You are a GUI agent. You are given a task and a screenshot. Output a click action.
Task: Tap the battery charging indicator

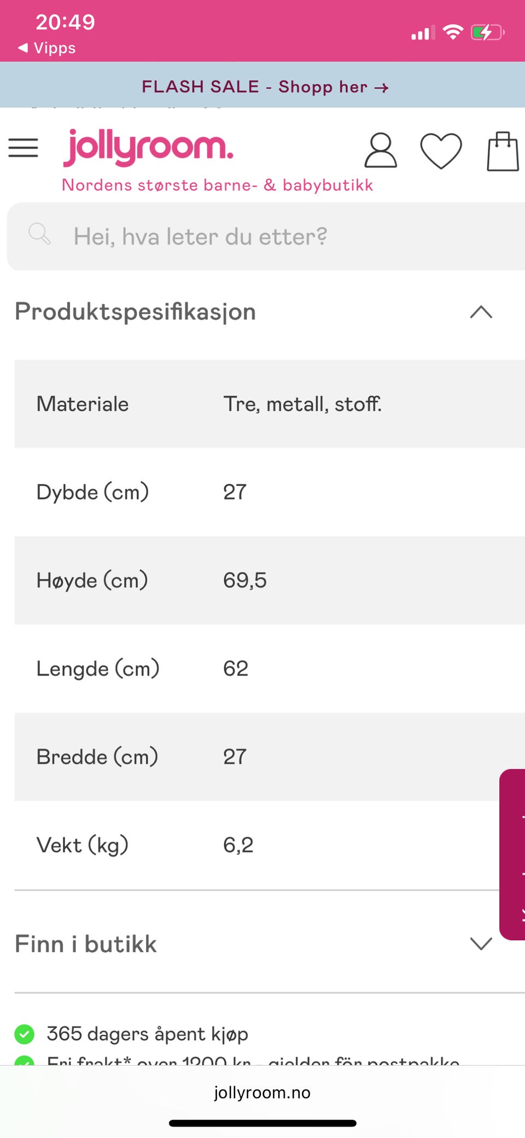tap(487, 32)
